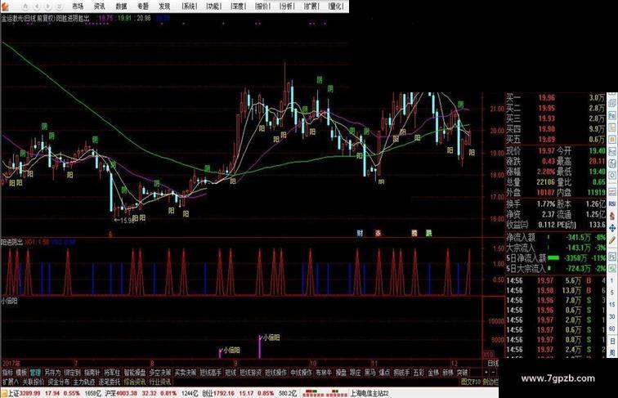Click the F5 sidebar icon
This screenshot has height=398, width=618.
[x=612, y=257]
